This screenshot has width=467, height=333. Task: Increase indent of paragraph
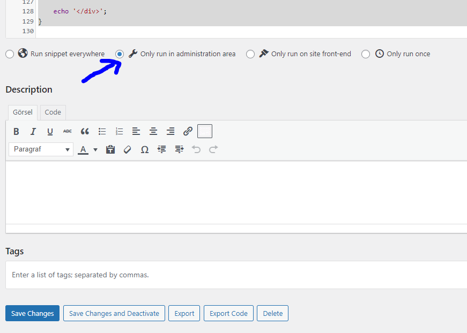pos(179,149)
